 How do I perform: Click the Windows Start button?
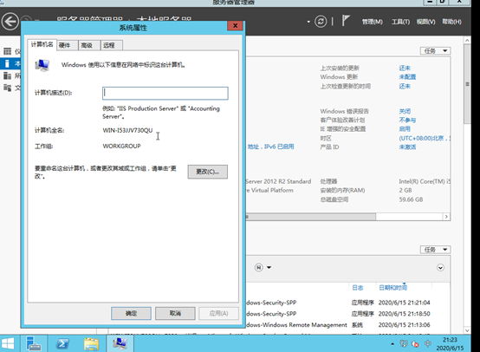pos(8,343)
